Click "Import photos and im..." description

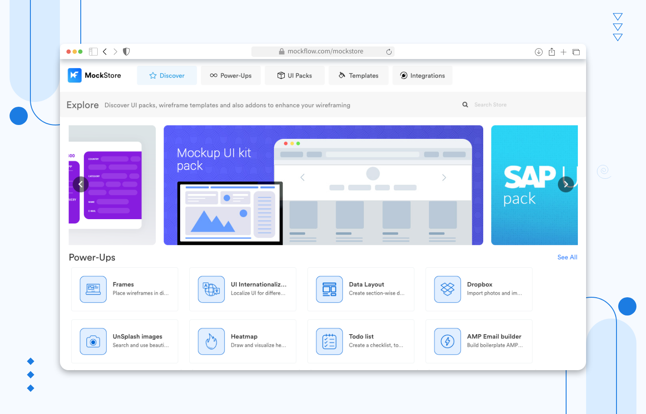[x=494, y=293]
